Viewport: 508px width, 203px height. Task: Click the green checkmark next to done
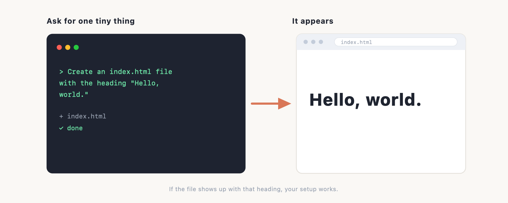(x=61, y=128)
